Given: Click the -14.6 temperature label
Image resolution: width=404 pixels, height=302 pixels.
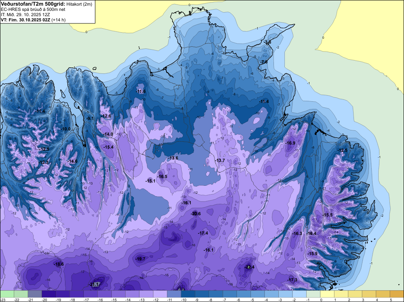Looking at the screenshot, I should click(72, 161).
